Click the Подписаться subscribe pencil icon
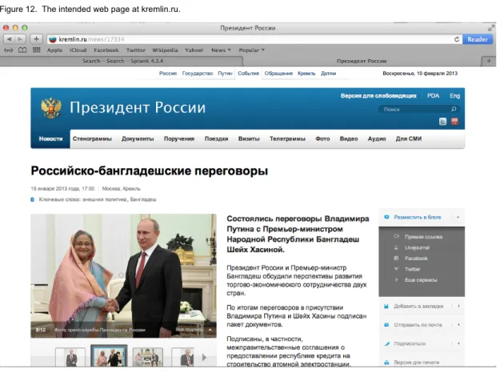504x373 pixels. [386, 343]
